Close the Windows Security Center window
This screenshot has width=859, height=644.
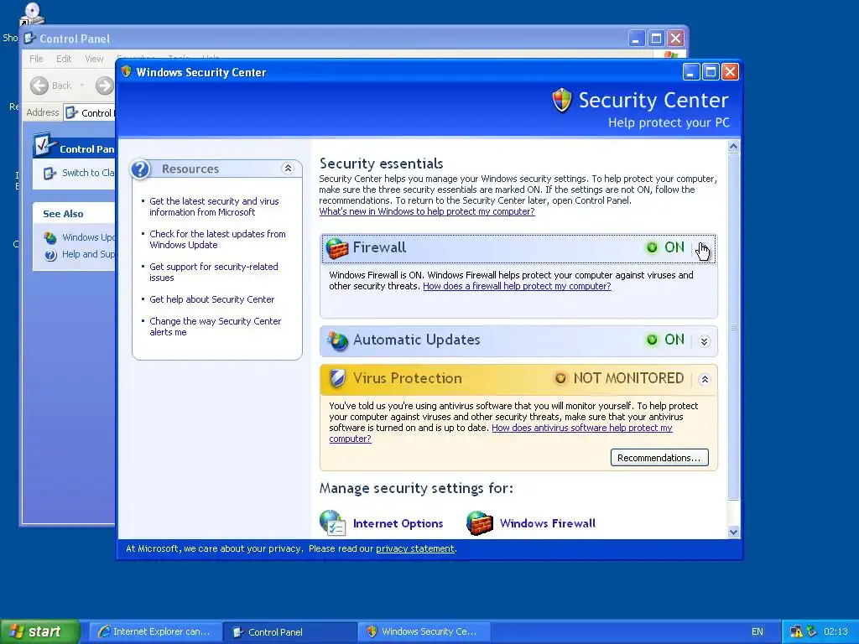(731, 72)
